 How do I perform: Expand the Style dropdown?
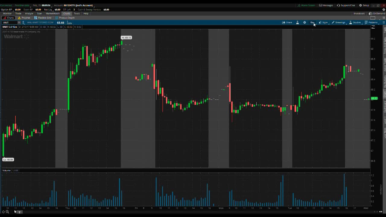tap(323, 23)
